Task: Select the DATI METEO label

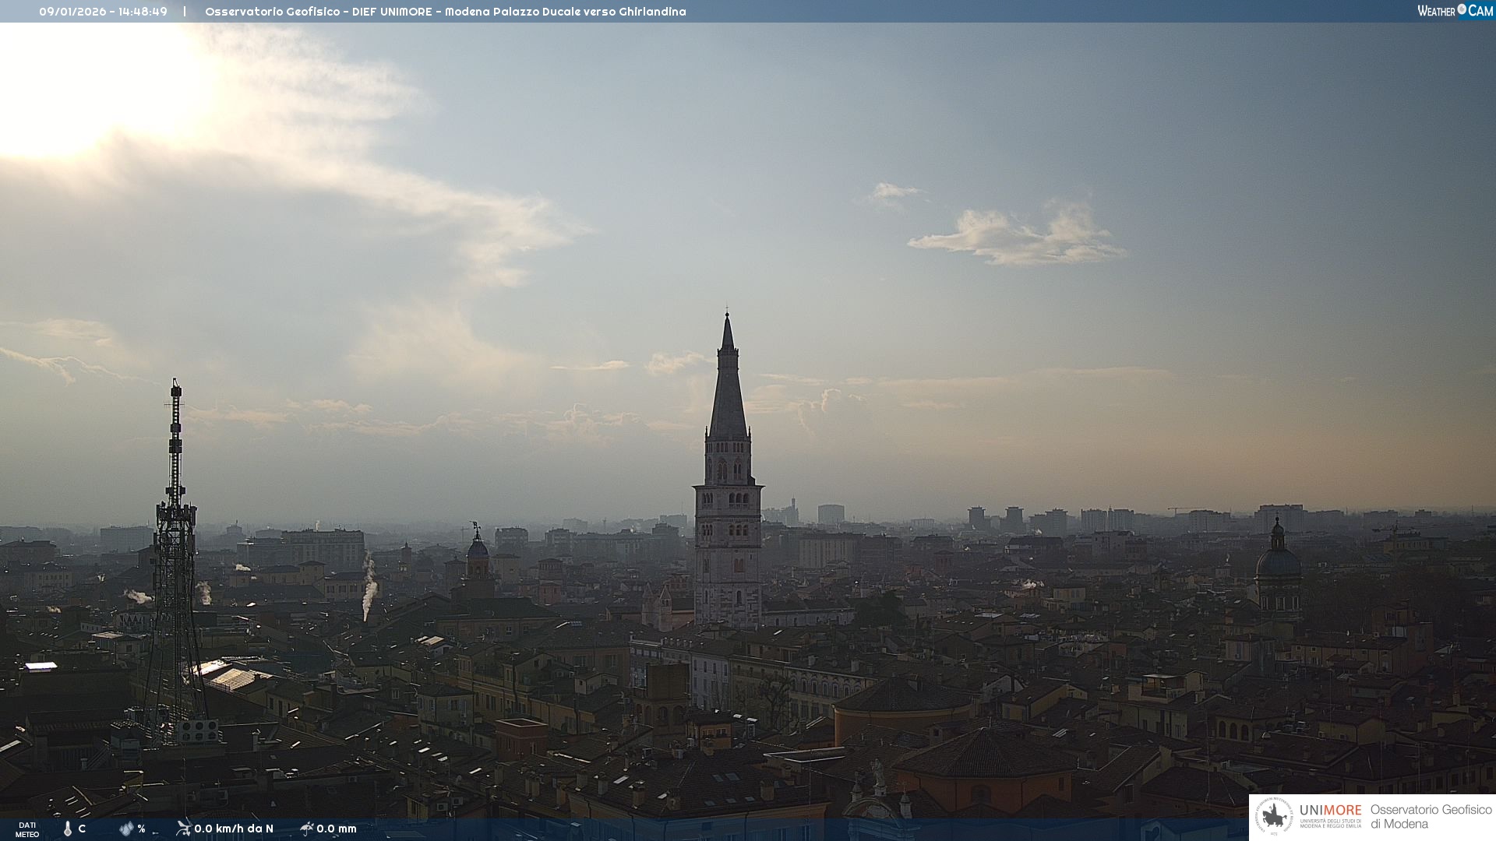Action: point(27,829)
